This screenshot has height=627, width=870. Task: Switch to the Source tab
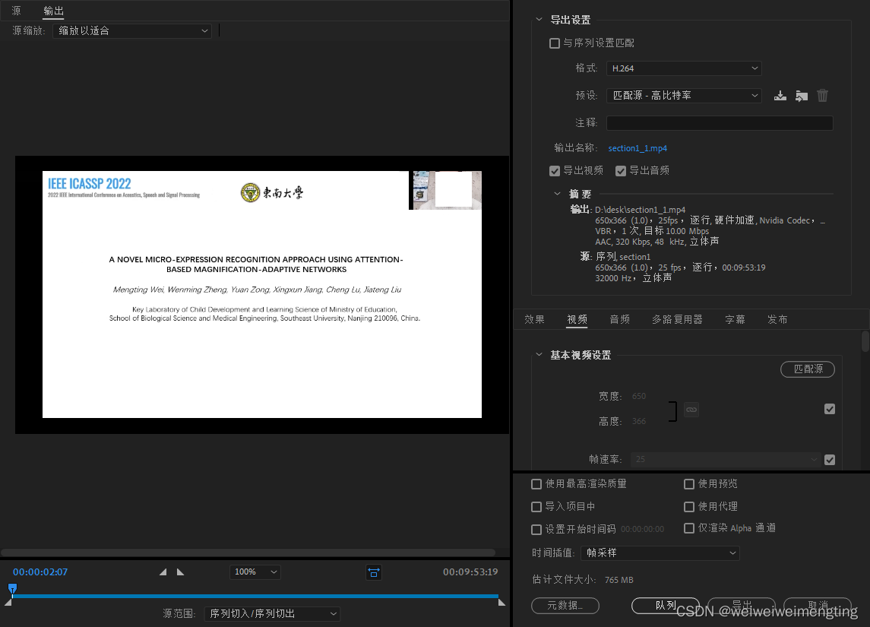[16, 11]
